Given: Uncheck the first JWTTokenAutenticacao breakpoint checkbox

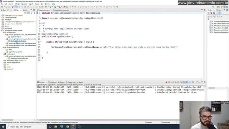Looking at the screenshot, I should pos(210,24).
